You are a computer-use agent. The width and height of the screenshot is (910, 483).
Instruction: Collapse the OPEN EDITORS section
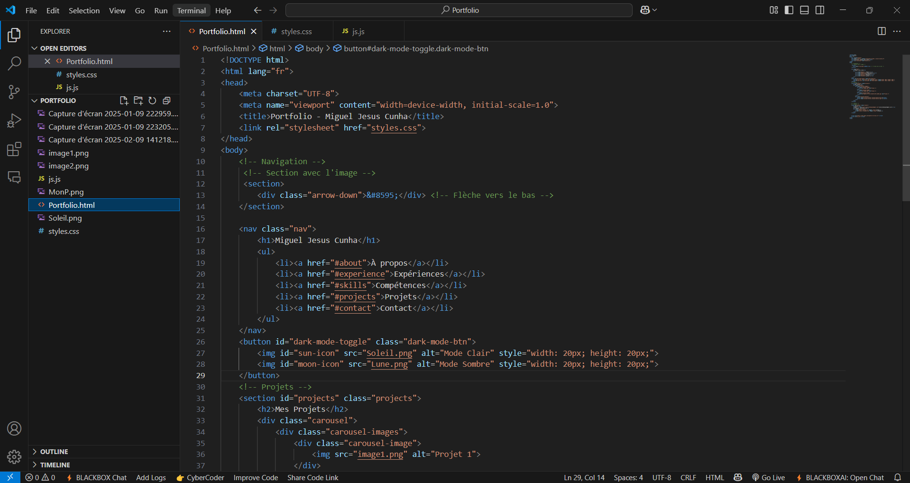63,48
